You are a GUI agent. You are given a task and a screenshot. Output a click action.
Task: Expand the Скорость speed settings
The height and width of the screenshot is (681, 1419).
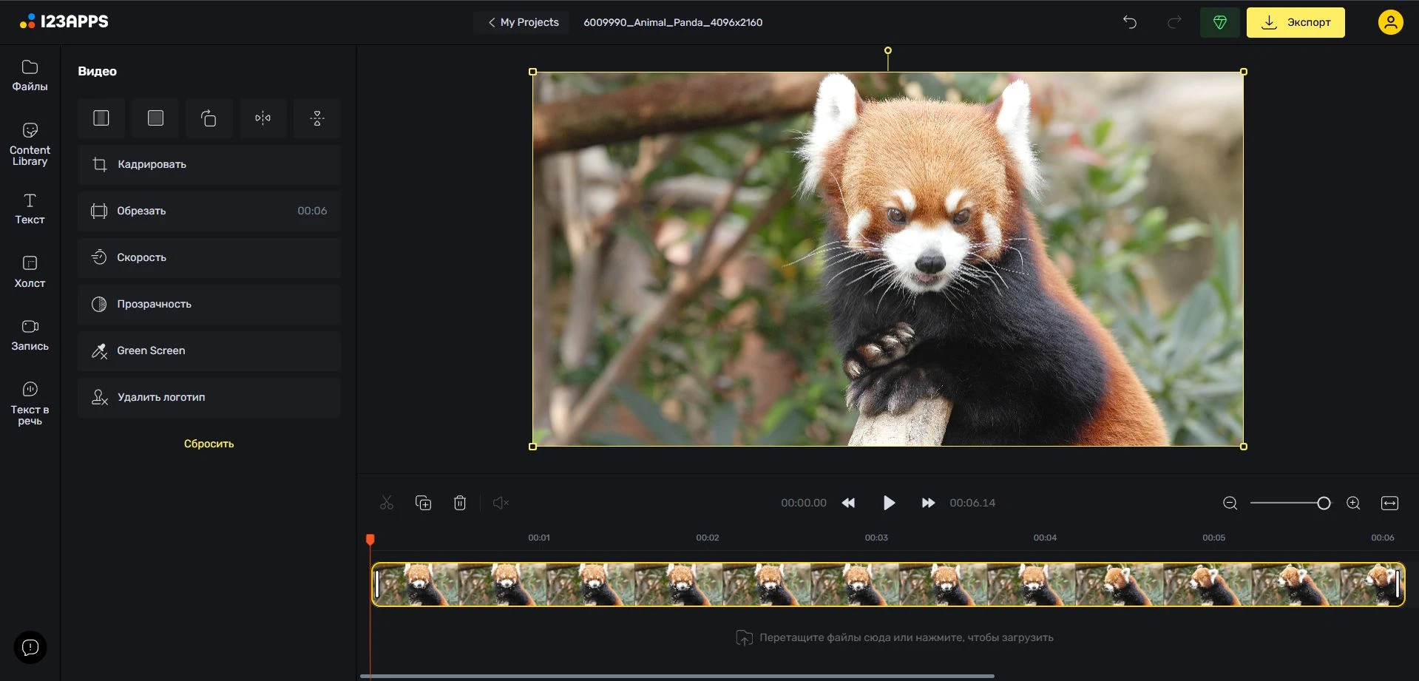pos(209,257)
